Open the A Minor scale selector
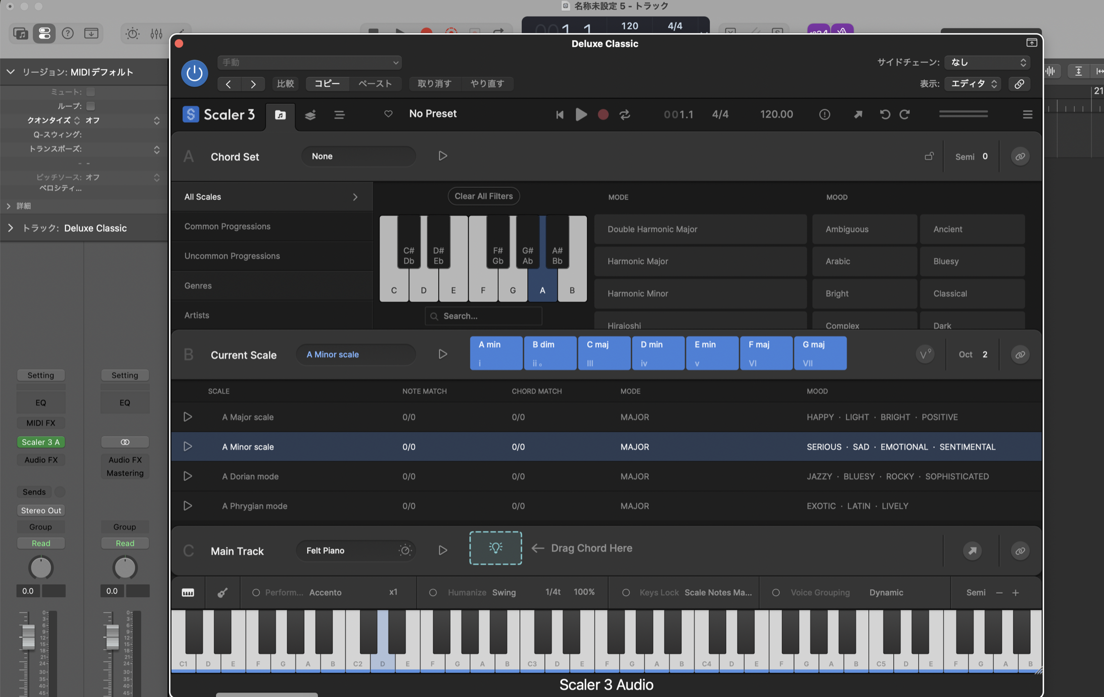The height and width of the screenshot is (697, 1104). pyautogui.click(x=356, y=355)
